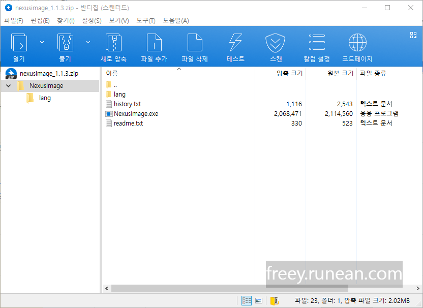Open the 도구(T) menu
This screenshot has width=423, height=308.
[146, 20]
